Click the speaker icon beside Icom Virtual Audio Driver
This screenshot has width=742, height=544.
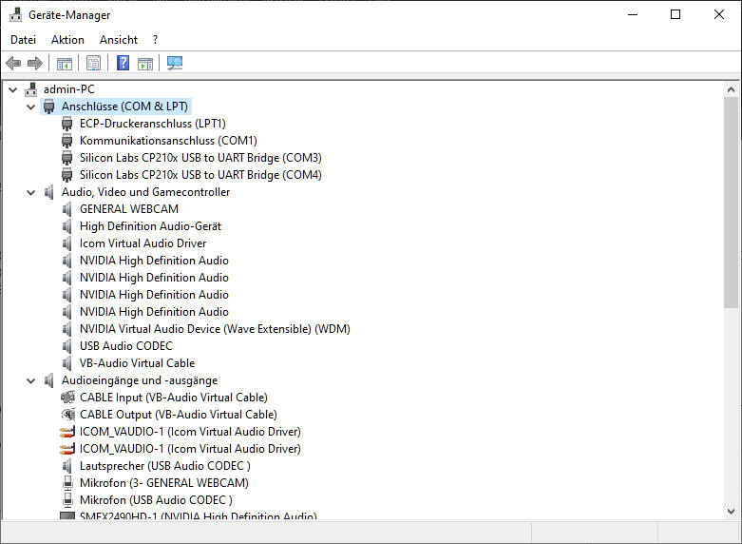click(x=67, y=243)
